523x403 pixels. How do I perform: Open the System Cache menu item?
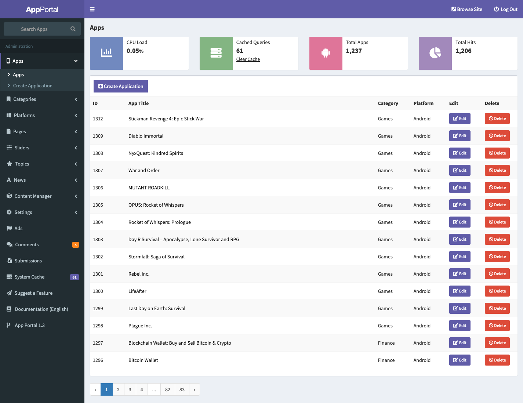(x=29, y=277)
